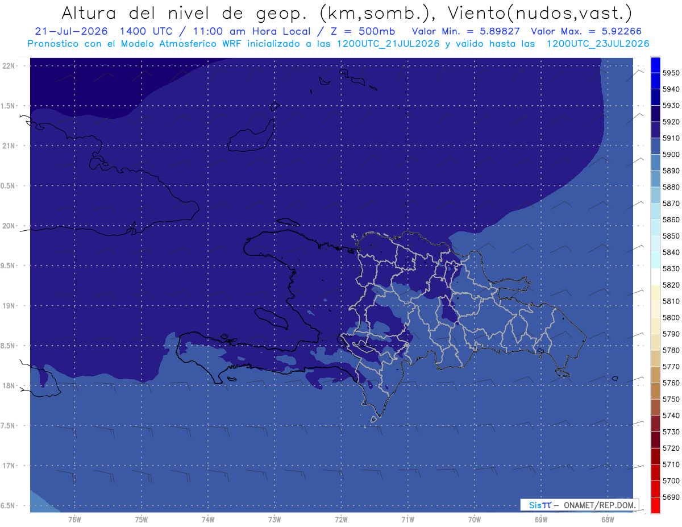Click the '68W' longitude label
The image size is (682, 527).
pos(608,519)
